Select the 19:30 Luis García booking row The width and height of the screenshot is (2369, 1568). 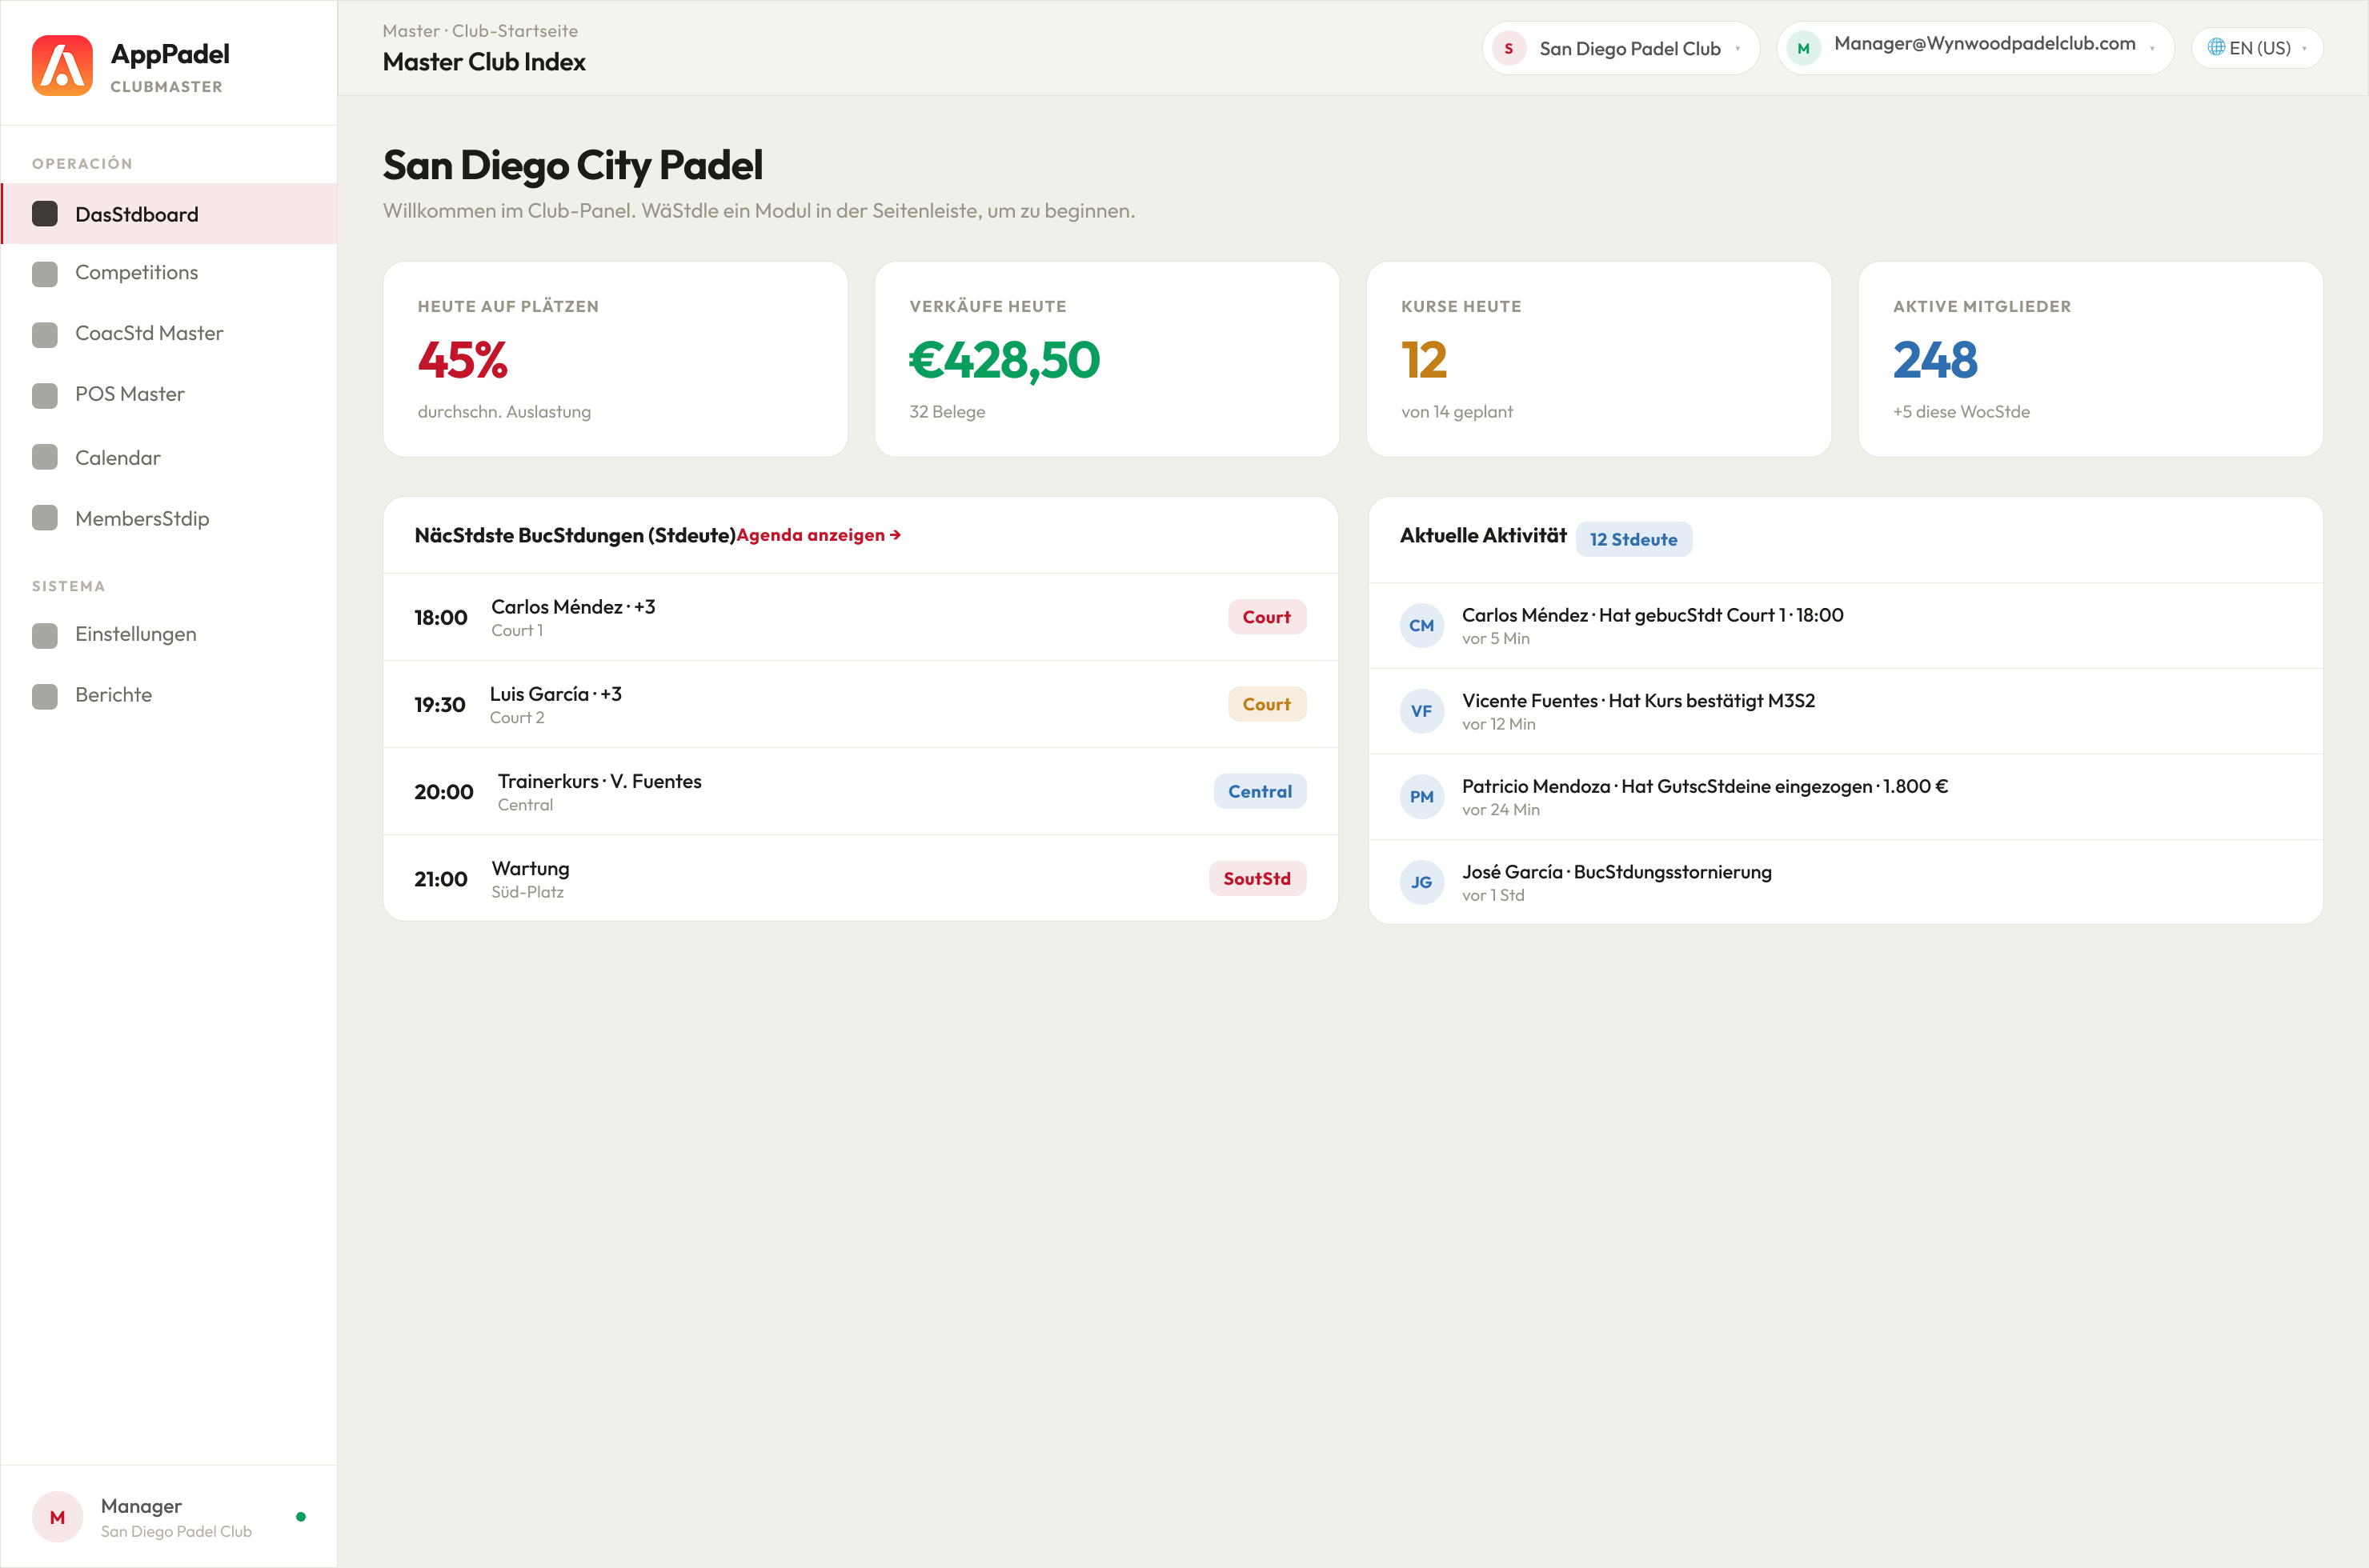click(860, 704)
